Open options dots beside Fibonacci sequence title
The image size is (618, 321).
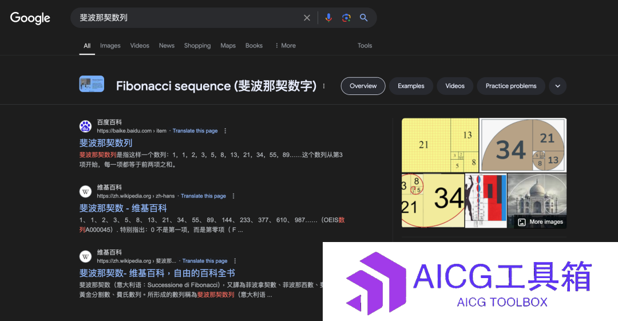(x=324, y=86)
